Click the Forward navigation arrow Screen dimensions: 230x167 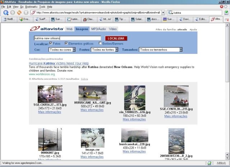[13, 13]
